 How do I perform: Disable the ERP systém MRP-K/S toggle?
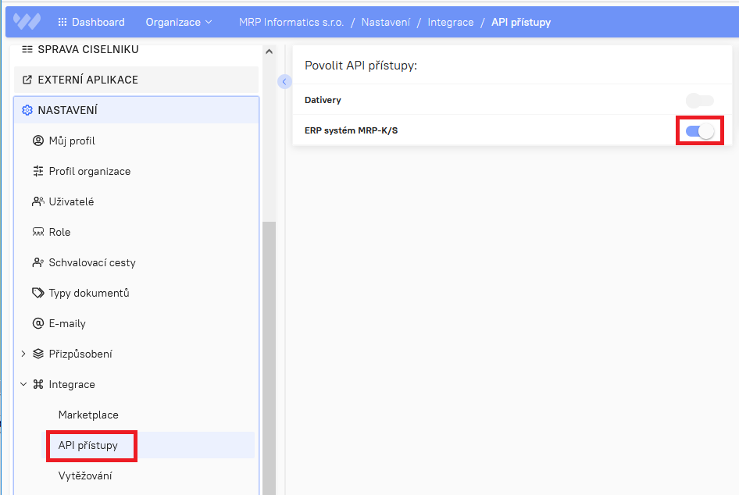699,130
